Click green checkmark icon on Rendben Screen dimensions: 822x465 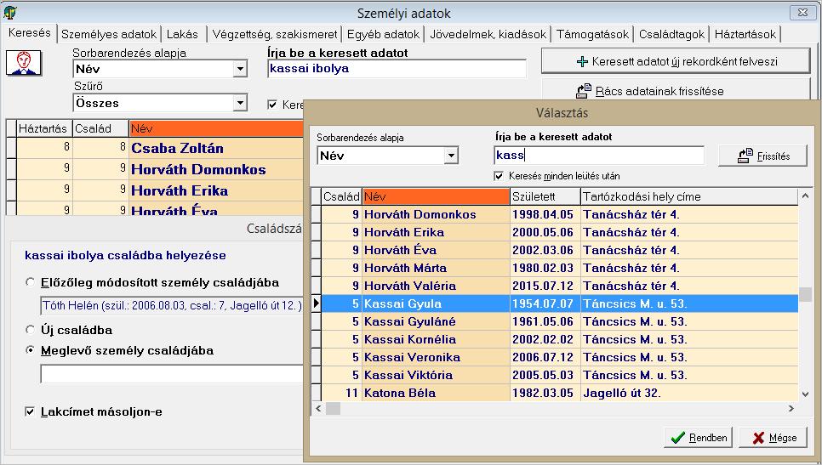point(678,438)
